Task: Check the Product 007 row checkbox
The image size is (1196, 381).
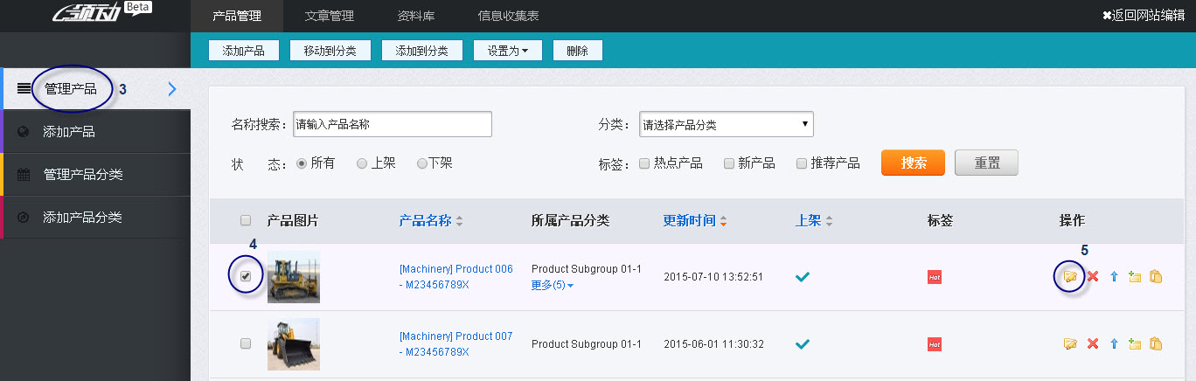Action: pyautogui.click(x=246, y=343)
